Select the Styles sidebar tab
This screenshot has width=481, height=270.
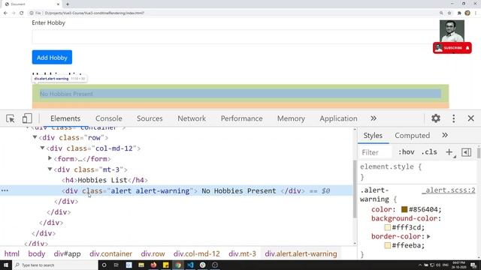pyautogui.click(x=373, y=136)
